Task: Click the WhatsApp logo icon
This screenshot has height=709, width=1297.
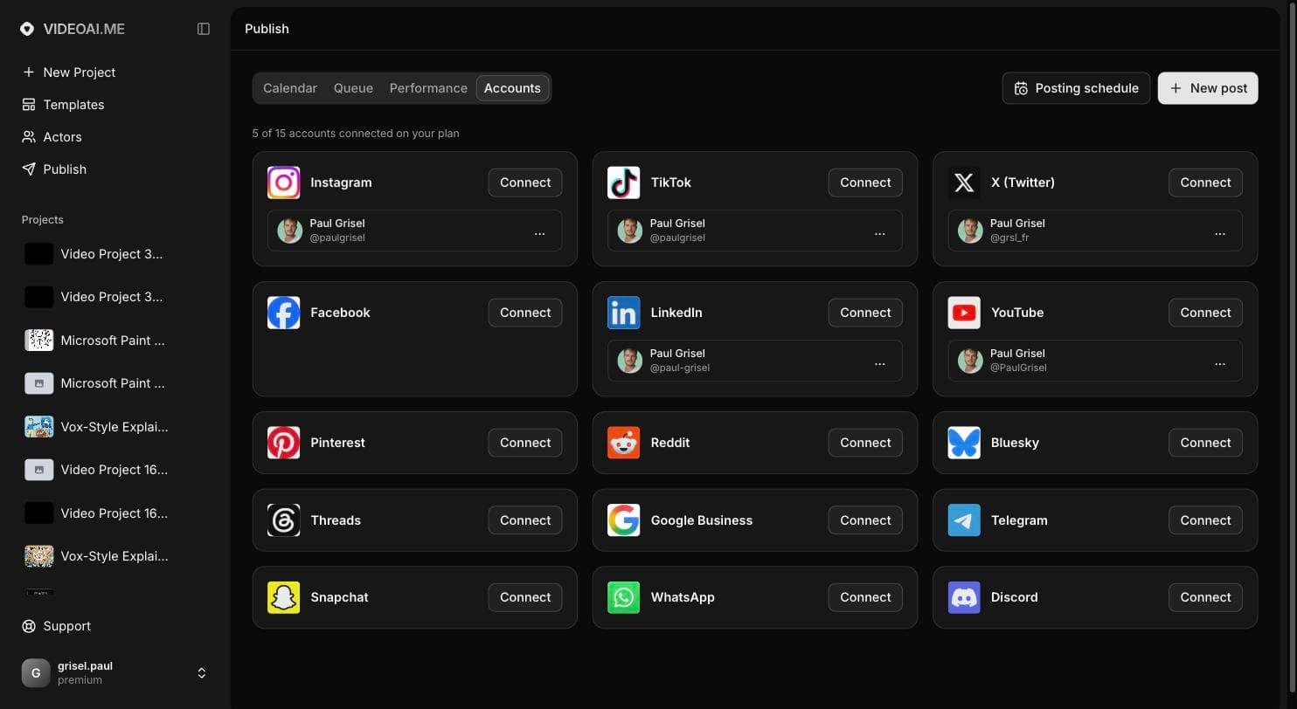Action: click(623, 597)
